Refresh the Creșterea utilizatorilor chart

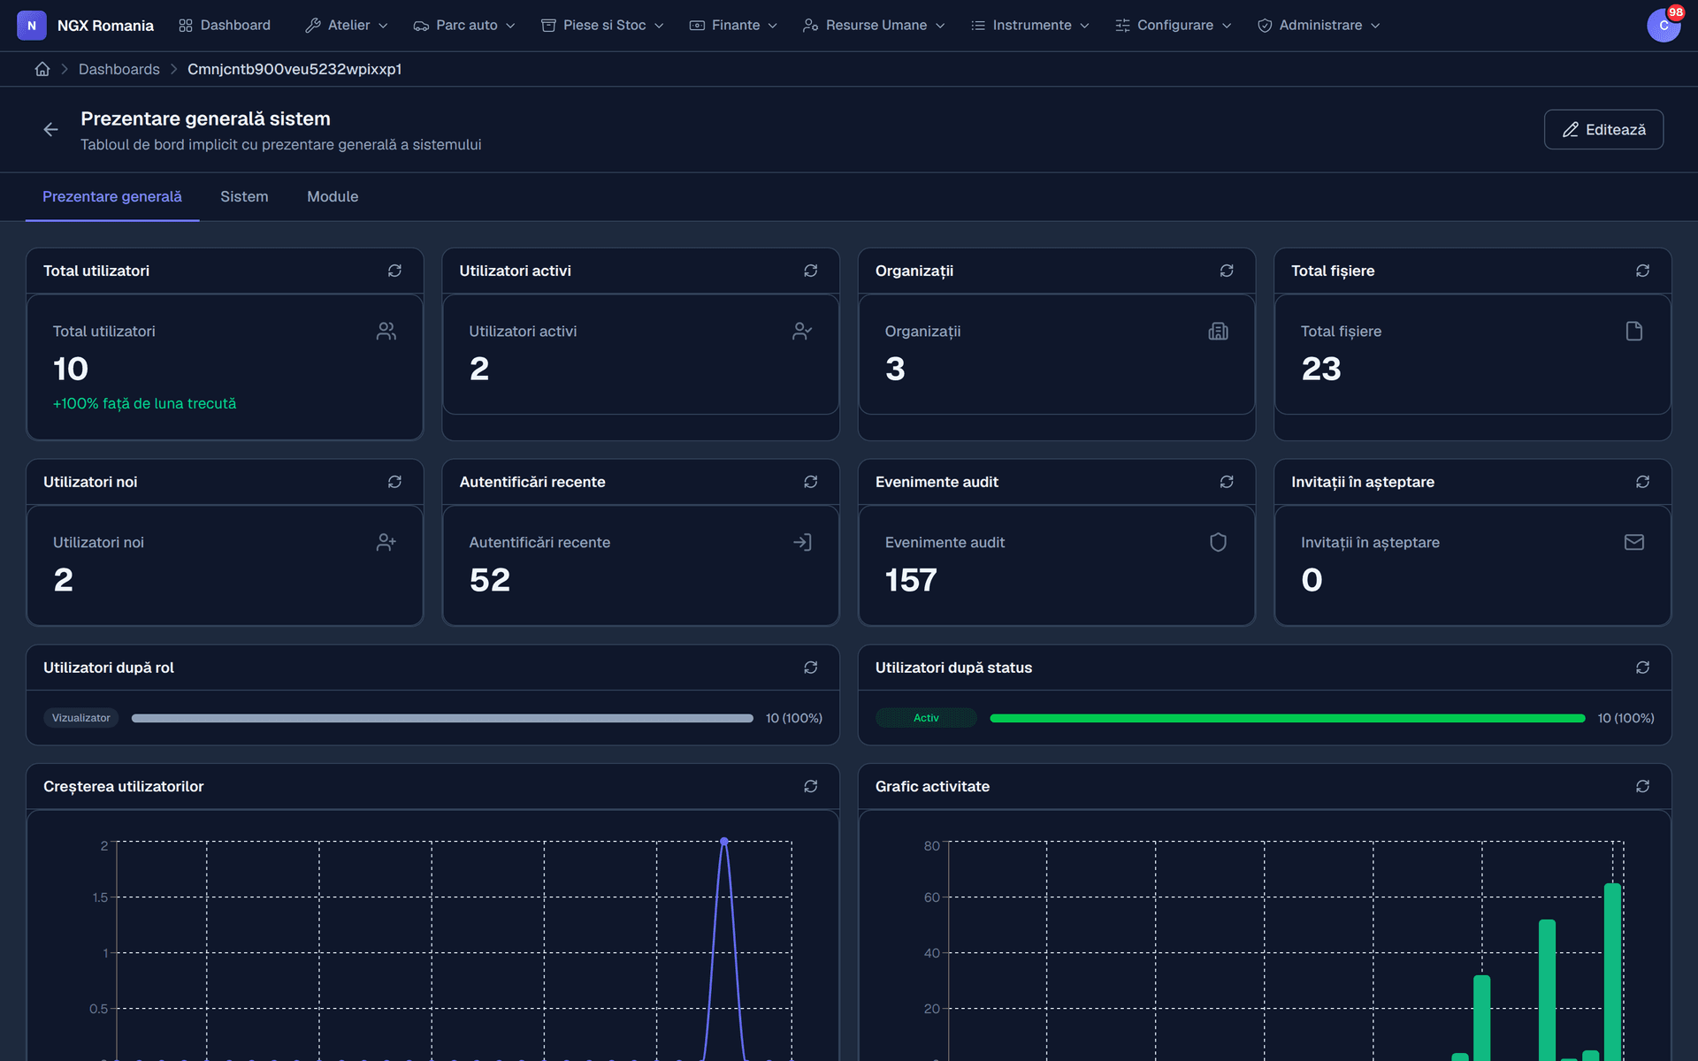coord(810,786)
